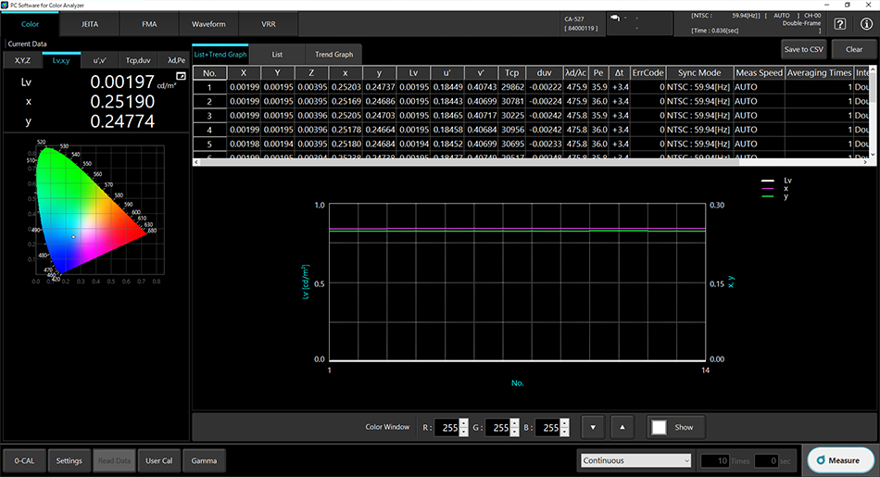
Task: Click the up triangle Color Window button
Action: pyautogui.click(x=622, y=427)
